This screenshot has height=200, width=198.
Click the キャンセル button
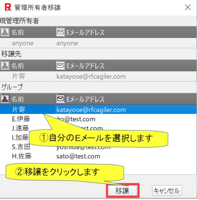coord(167,190)
